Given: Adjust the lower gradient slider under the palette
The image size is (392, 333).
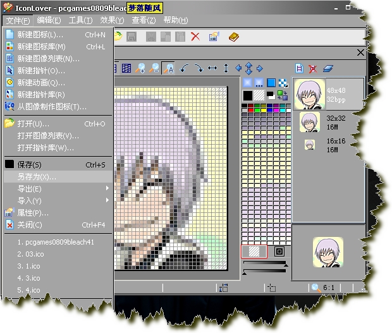Looking at the screenshot, I should pos(264,272).
